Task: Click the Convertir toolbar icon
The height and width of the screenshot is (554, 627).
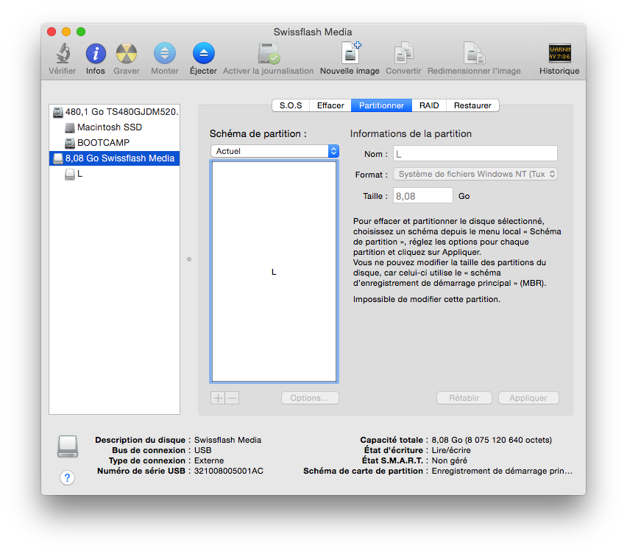Action: [403, 53]
